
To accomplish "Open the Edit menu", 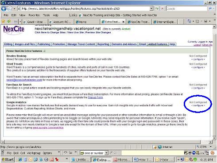I will tap(14, 15).
